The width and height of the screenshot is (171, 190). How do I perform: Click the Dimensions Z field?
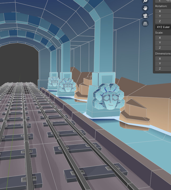[x=163, y=69]
